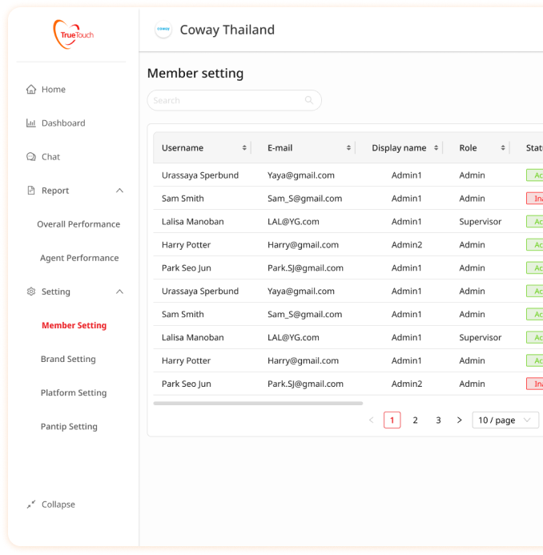Image resolution: width=543 pixels, height=555 pixels.
Task: Sort table by Username column
Action: (x=244, y=148)
